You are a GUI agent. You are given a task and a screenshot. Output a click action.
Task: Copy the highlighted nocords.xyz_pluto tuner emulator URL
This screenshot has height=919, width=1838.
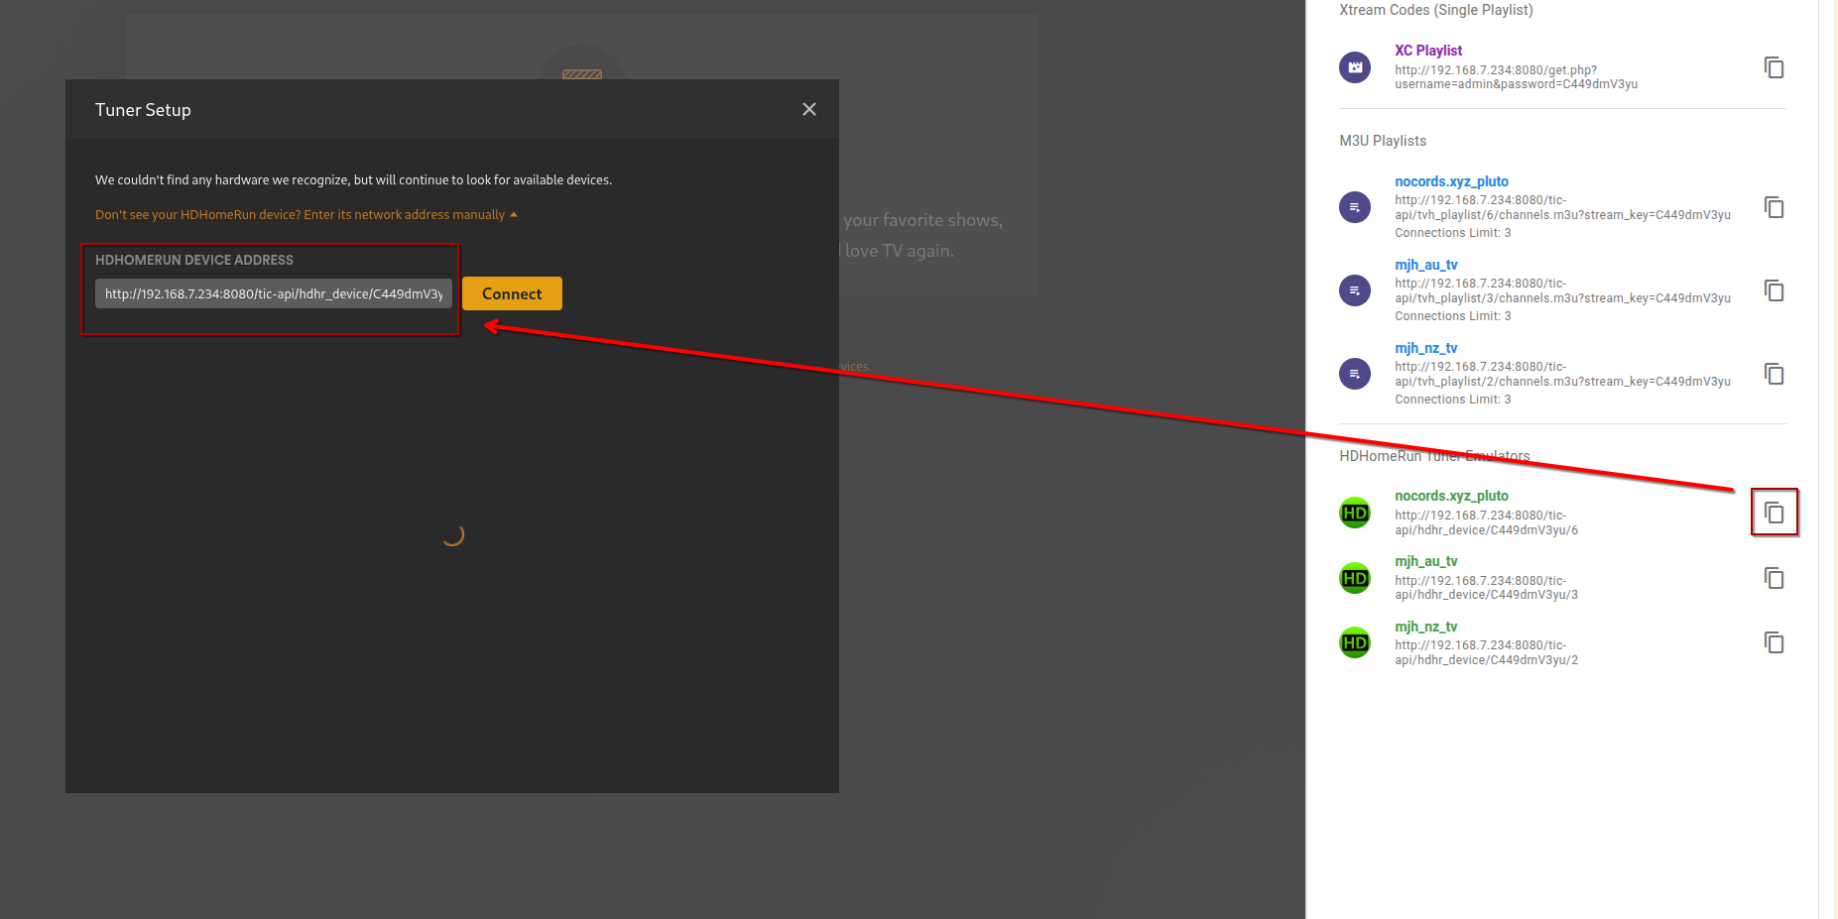1775,512
